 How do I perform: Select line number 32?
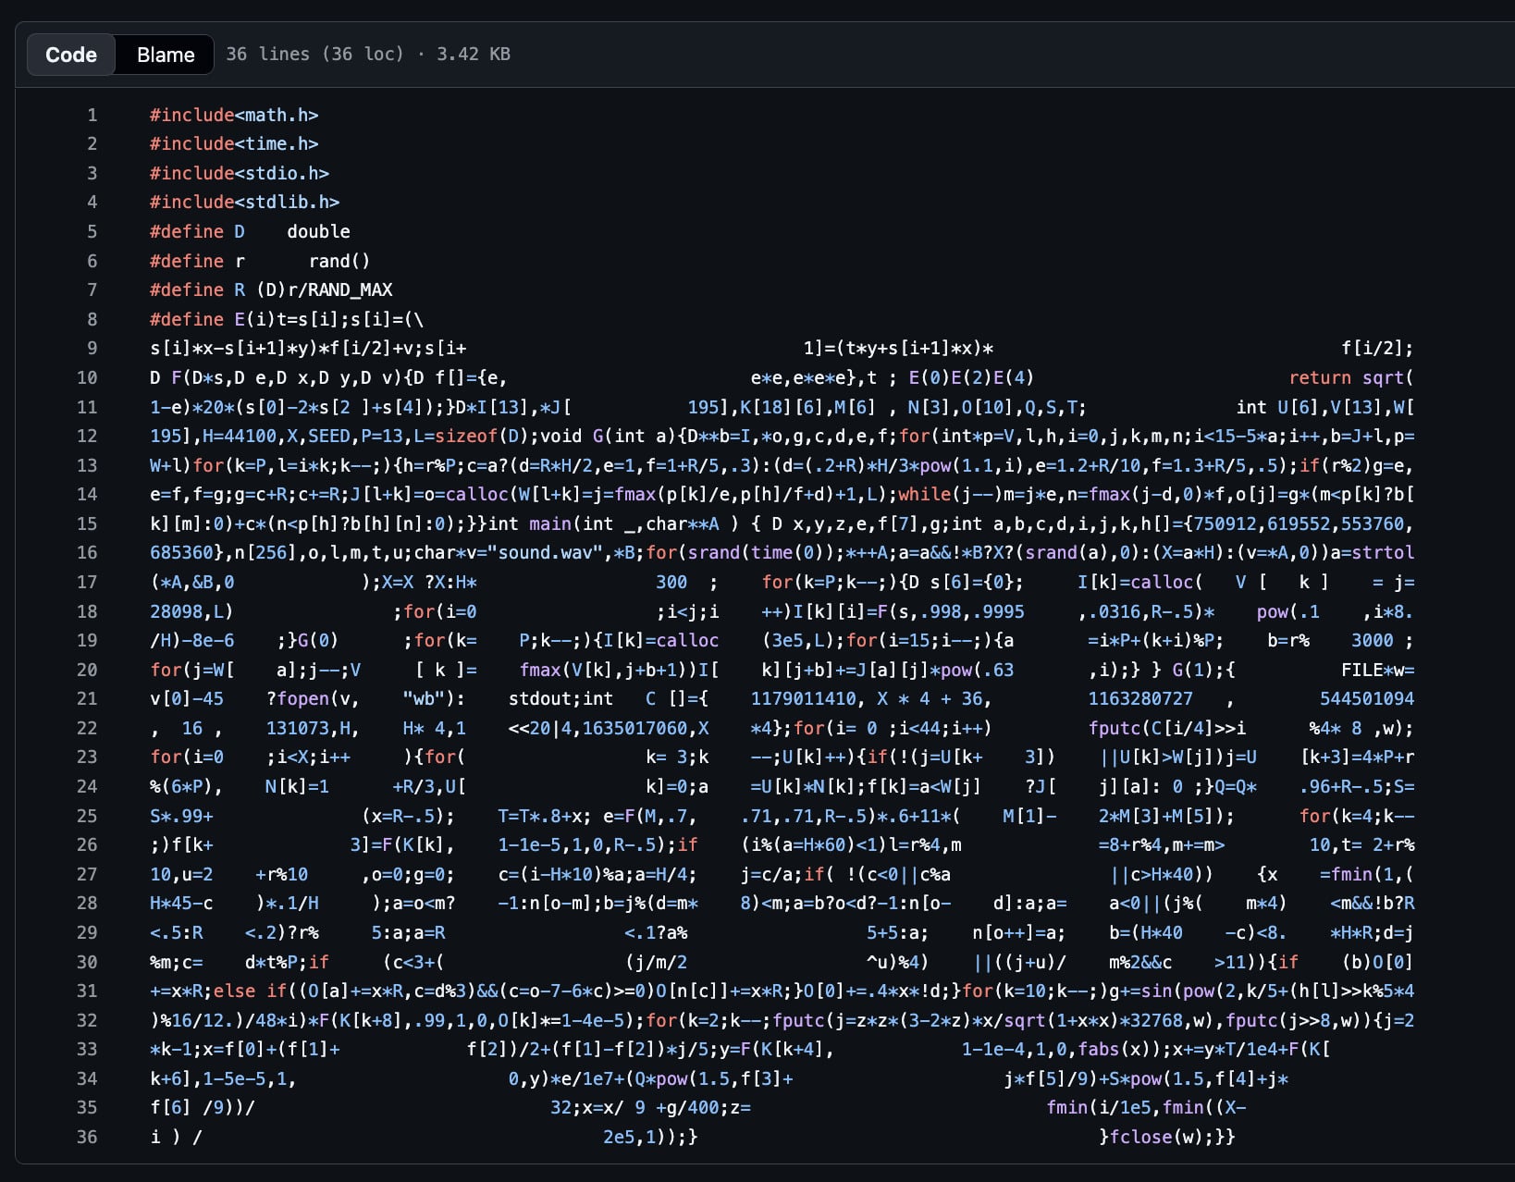87,1020
